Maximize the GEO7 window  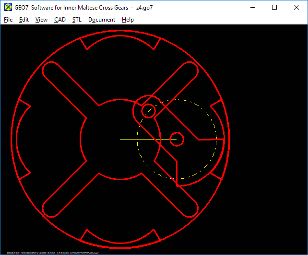pyautogui.click(x=274, y=7)
